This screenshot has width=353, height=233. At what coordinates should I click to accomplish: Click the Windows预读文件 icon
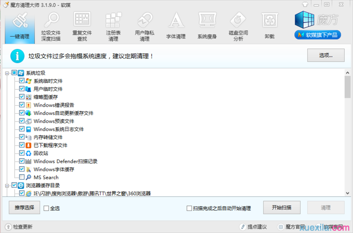tap(28, 121)
